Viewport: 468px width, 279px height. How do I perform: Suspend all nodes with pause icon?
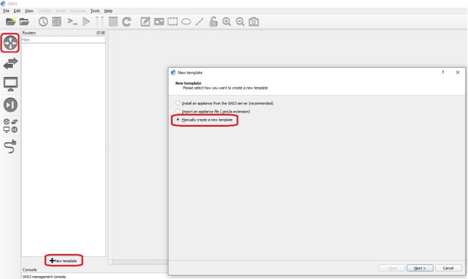(99, 22)
